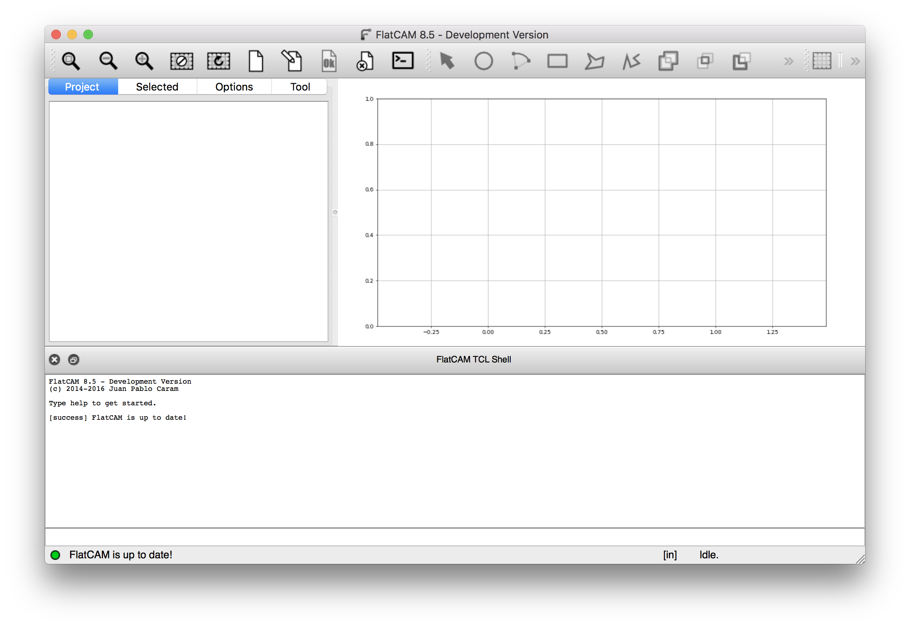This screenshot has height=628, width=910.
Task: Switch to the Selected tab
Action: (157, 87)
